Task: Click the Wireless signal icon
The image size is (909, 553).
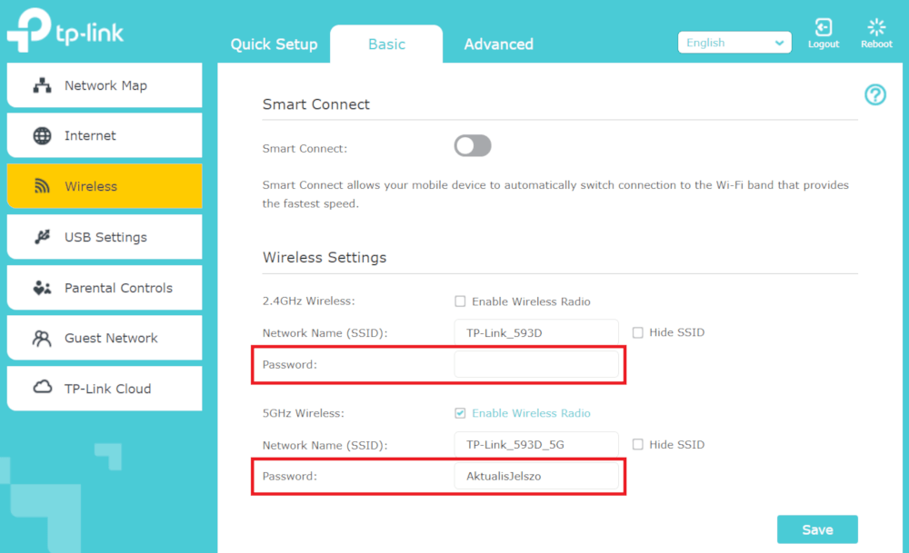Action: click(42, 186)
